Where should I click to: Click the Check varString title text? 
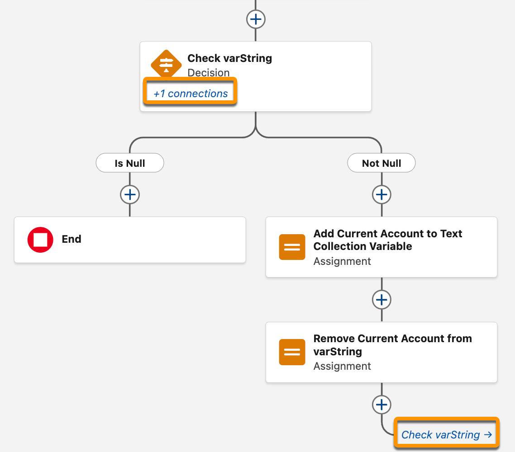230,58
